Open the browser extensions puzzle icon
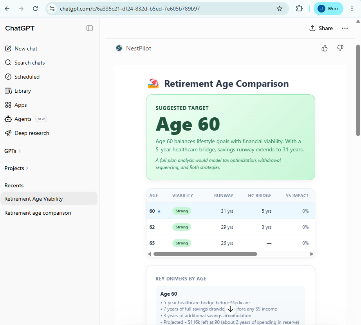Image resolution: width=361 pixels, height=325 pixels. [299, 9]
